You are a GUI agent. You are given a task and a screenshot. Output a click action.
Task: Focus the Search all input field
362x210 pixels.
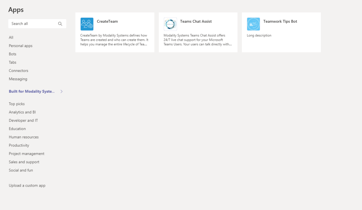(37, 24)
